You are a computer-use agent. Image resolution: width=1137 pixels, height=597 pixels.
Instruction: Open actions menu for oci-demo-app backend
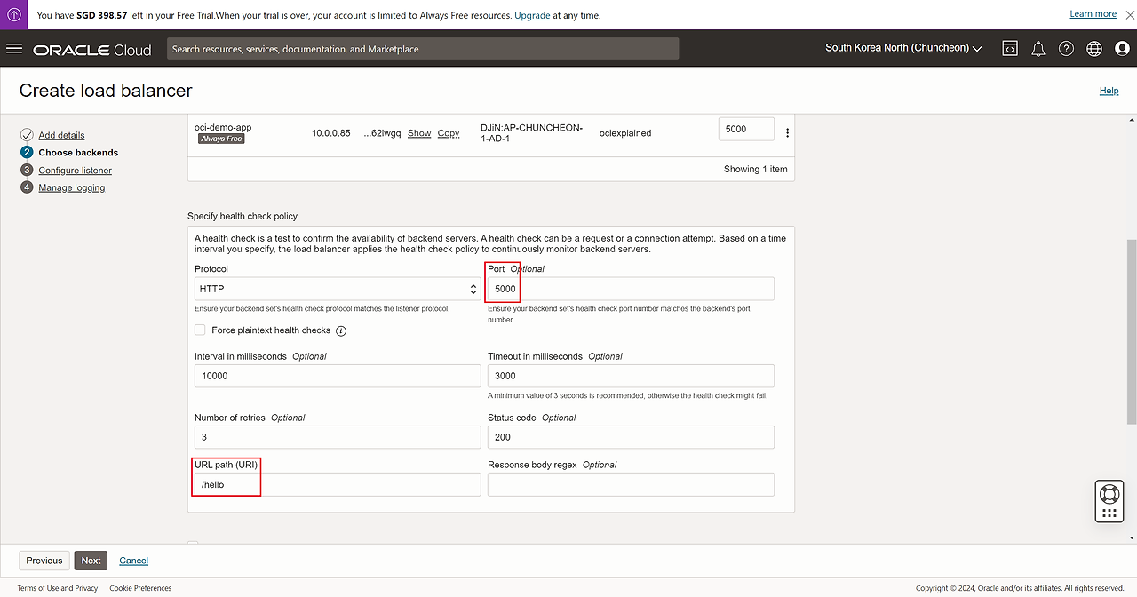click(787, 133)
